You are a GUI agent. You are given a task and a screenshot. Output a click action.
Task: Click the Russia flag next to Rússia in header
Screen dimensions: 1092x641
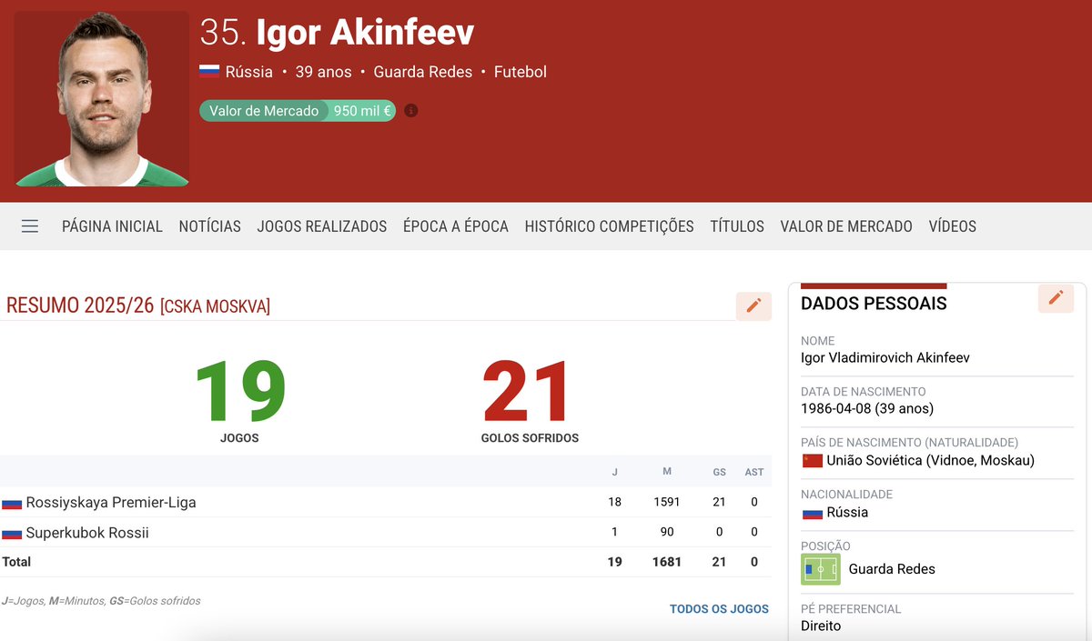point(209,72)
